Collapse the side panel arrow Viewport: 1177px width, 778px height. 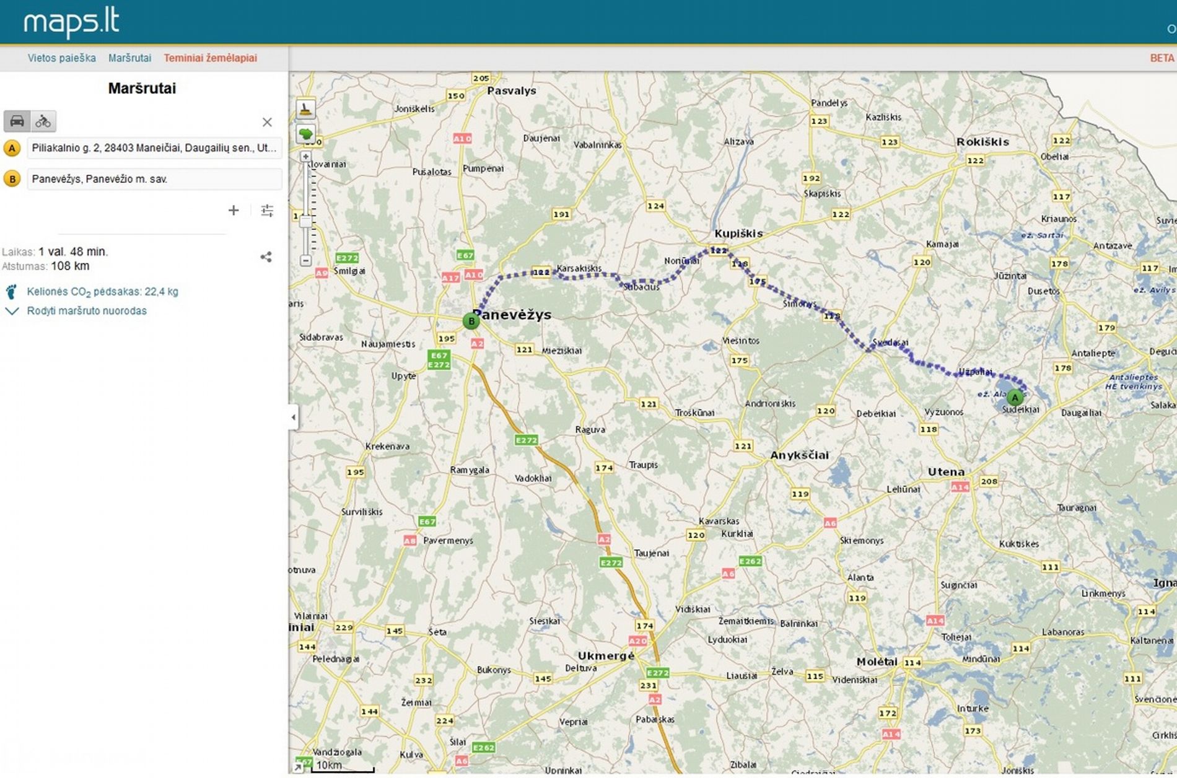(293, 417)
